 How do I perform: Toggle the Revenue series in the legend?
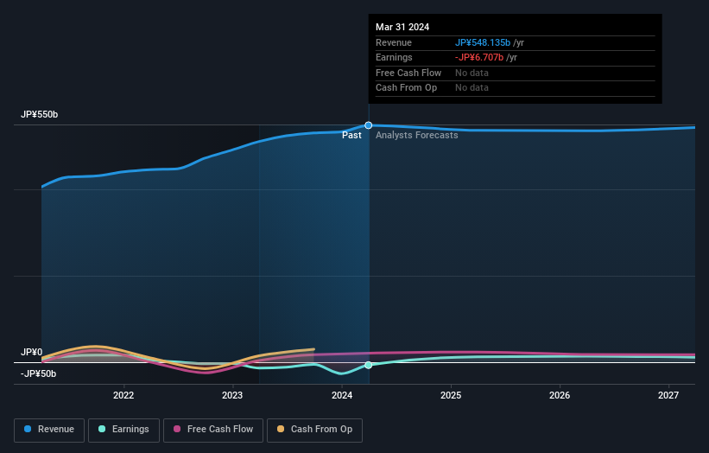coord(49,430)
